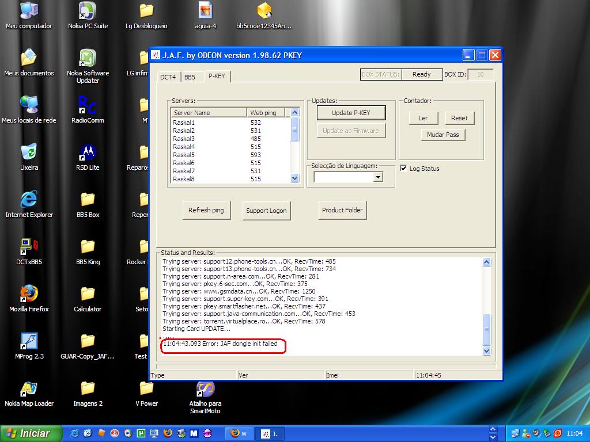Image resolution: width=590 pixels, height=442 pixels.
Task: Select the P-KEY tab
Action: (217, 75)
